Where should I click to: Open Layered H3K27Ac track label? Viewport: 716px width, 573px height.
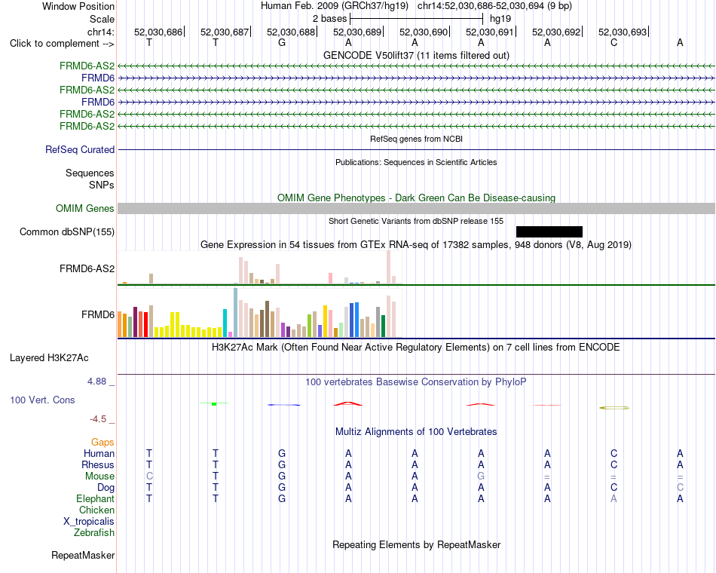49,358
